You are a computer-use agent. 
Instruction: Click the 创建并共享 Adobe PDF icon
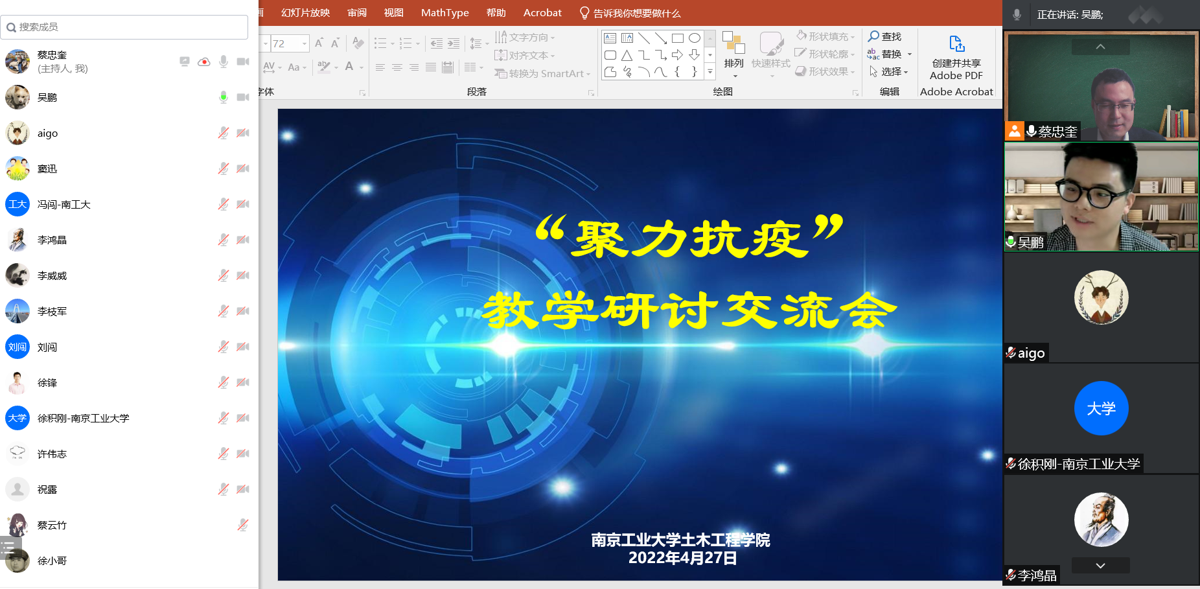(x=956, y=44)
